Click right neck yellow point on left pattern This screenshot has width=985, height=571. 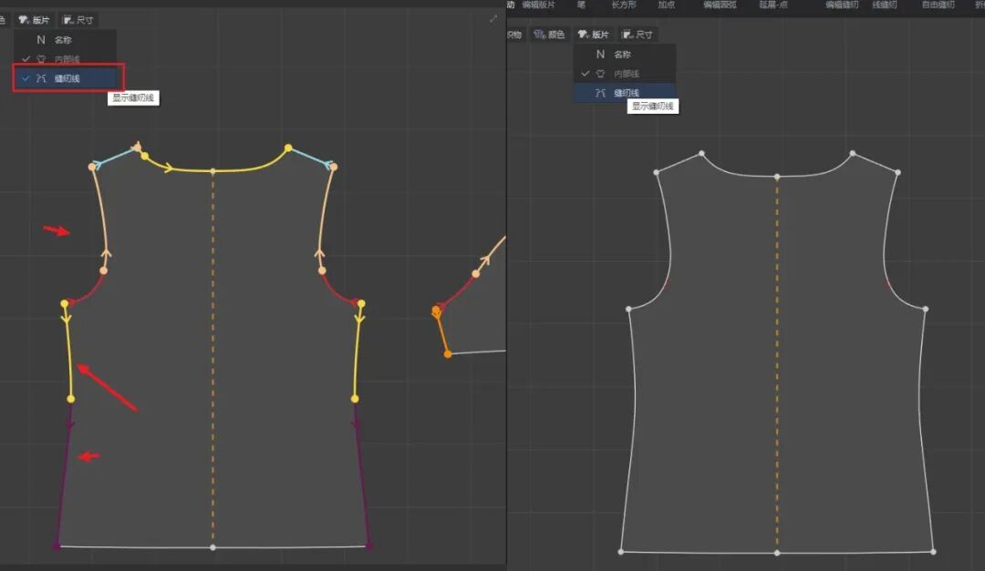coord(288,148)
